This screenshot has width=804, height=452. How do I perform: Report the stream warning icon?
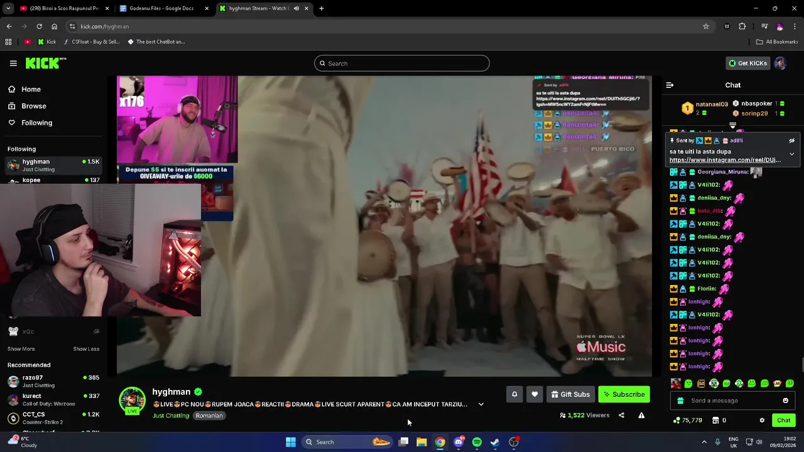click(x=641, y=415)
